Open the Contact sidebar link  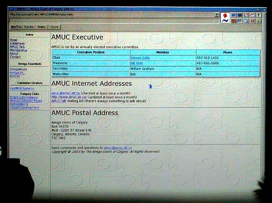point(15,57)
